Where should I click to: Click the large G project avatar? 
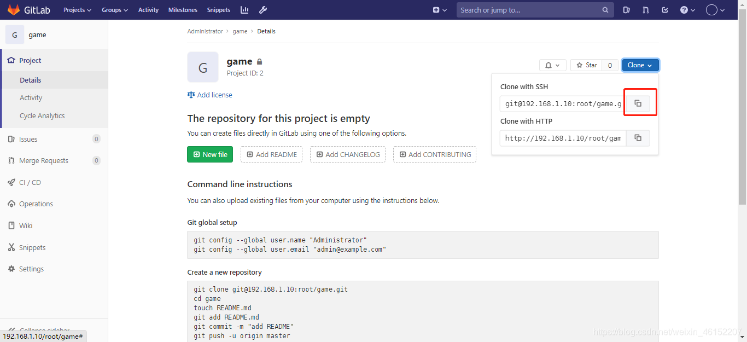[203, 67]
